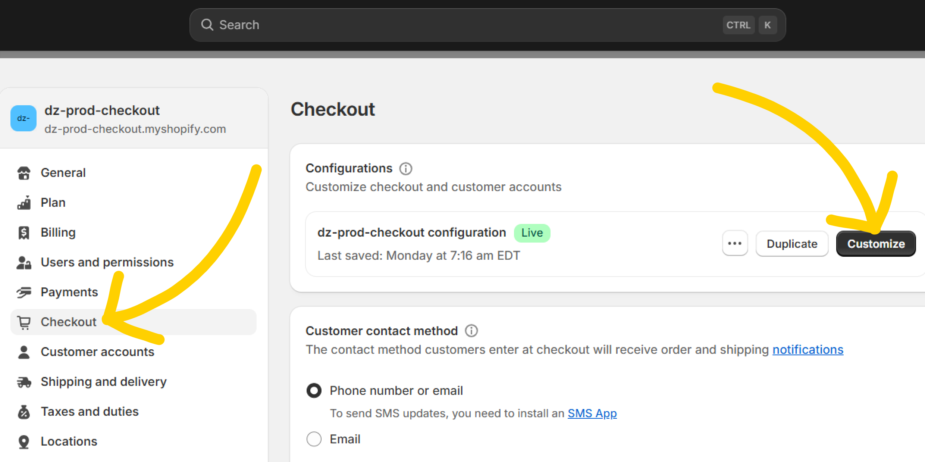Select the Email radio option
This screenshot has height=462, width=925.
314,439
